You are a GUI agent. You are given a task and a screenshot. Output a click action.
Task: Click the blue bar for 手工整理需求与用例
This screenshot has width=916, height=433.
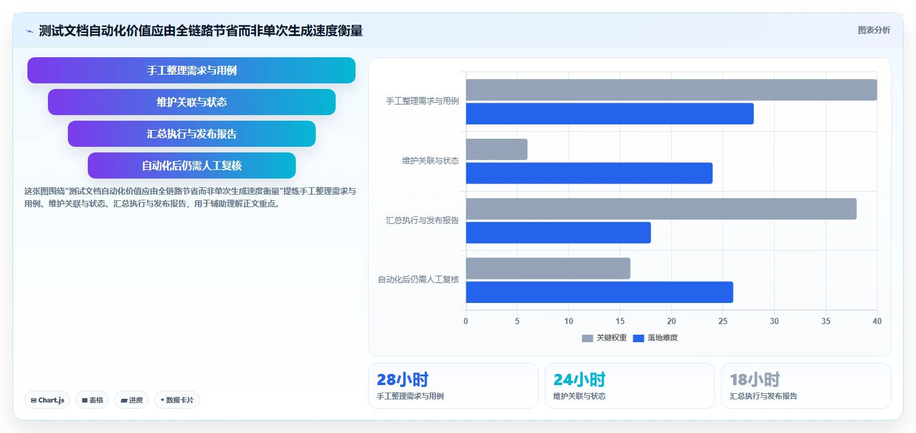tap(610, 114)
